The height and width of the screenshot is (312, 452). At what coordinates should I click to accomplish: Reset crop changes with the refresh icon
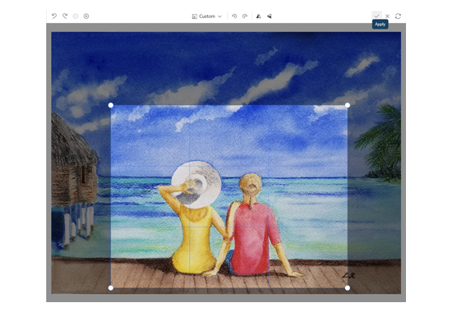[x=398, y=16]
